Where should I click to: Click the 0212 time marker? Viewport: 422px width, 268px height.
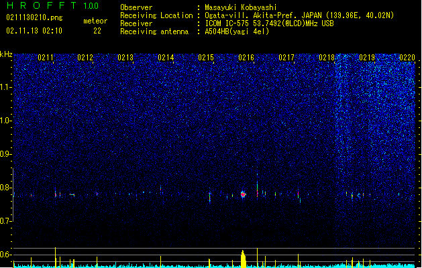click(x=85, y=58)
